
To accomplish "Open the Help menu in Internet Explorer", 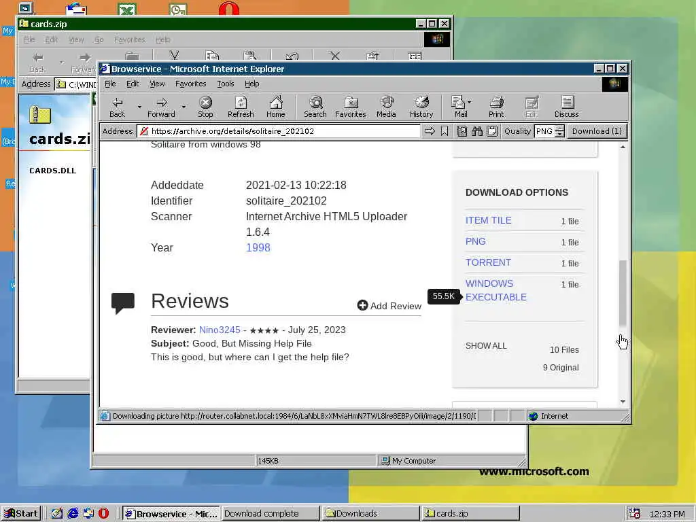I will click(x=251, y=84).
